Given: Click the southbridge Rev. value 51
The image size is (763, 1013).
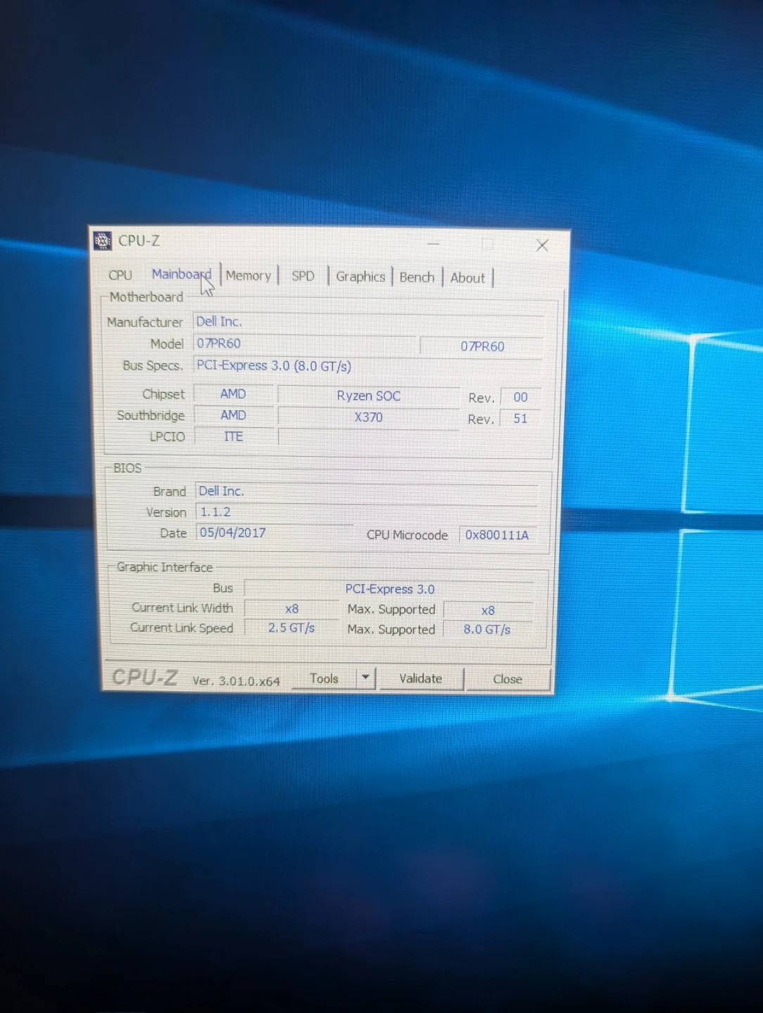Looking at the screenshot, I should (520, 419).
